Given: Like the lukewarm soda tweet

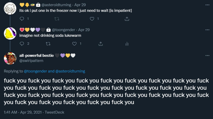Looking at the screenshot, I should click(75, 44).
